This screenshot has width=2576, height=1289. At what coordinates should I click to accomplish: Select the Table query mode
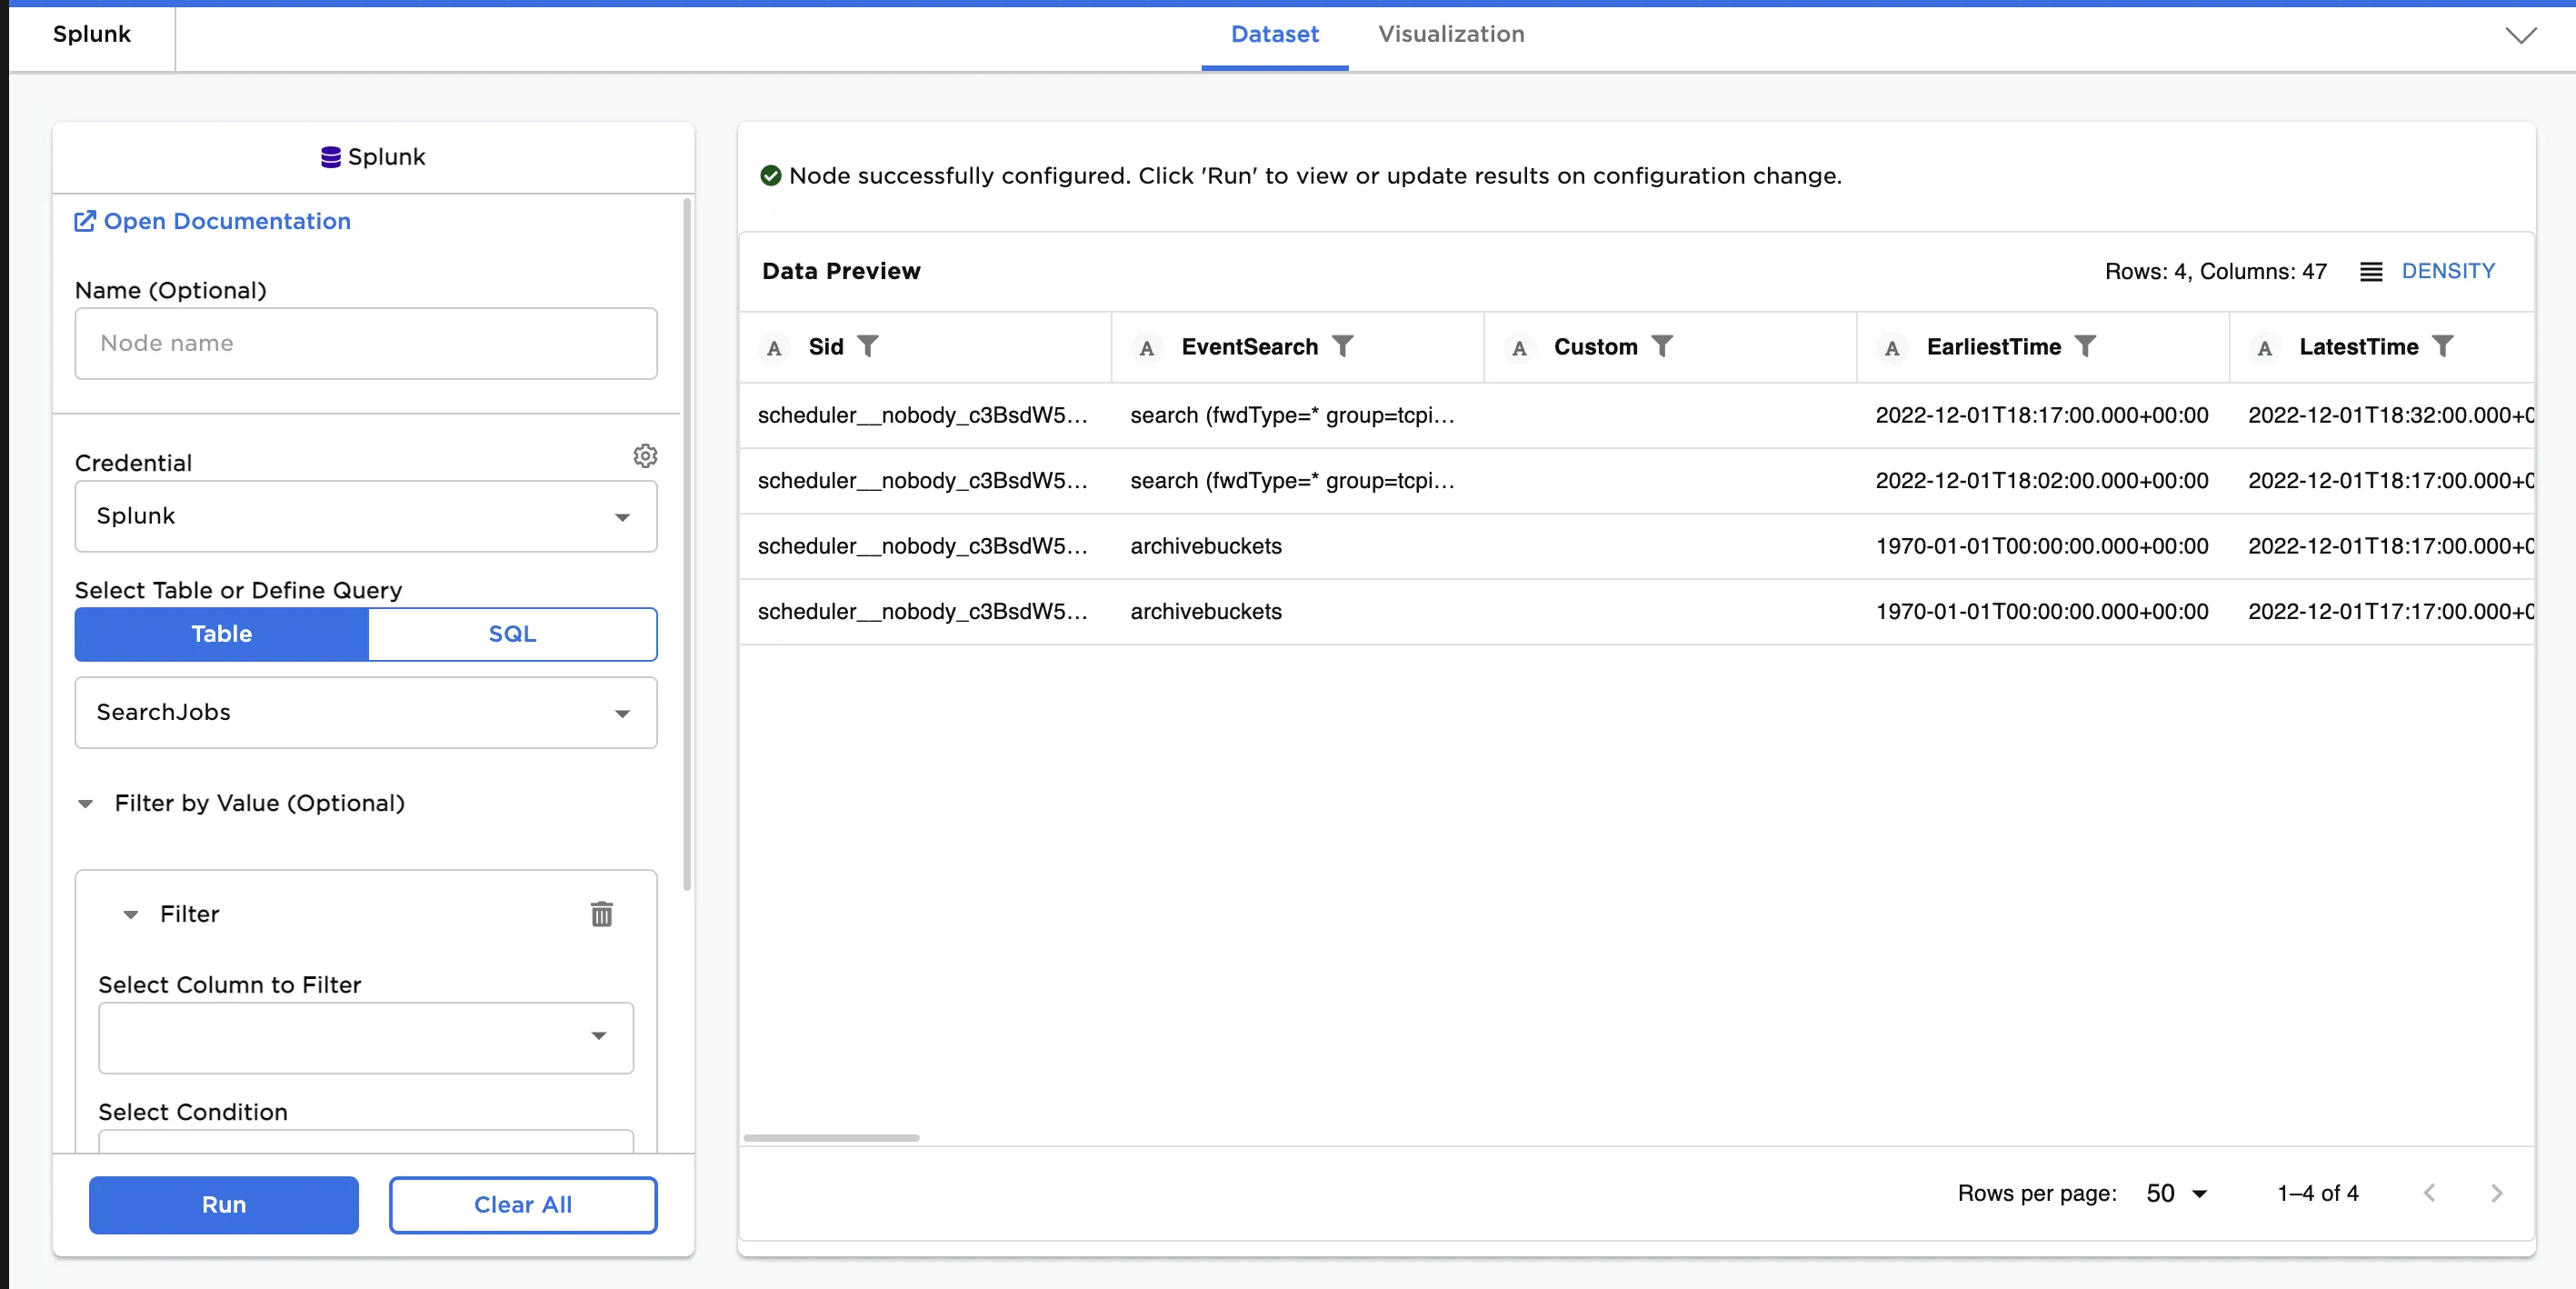point(222,634)
